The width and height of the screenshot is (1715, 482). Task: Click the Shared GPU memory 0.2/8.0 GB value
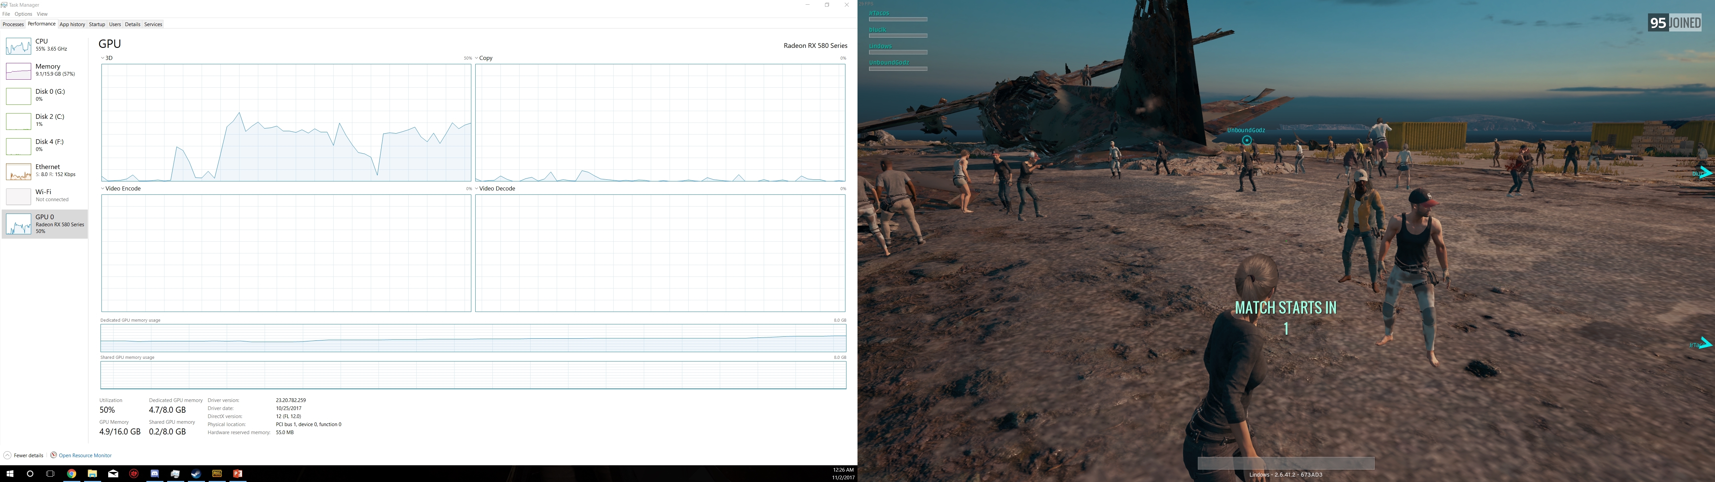coord(168,431)
